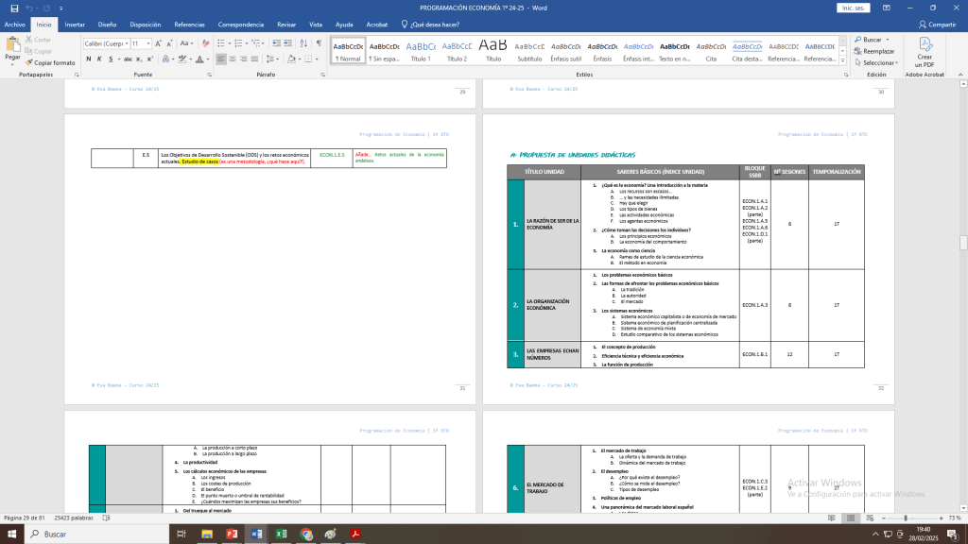968x544 pixels.
Task: Click the sort A-Z icon
Action: (x=303, y=42)
